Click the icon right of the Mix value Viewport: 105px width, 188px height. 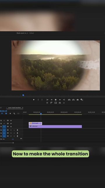(21, 139)
